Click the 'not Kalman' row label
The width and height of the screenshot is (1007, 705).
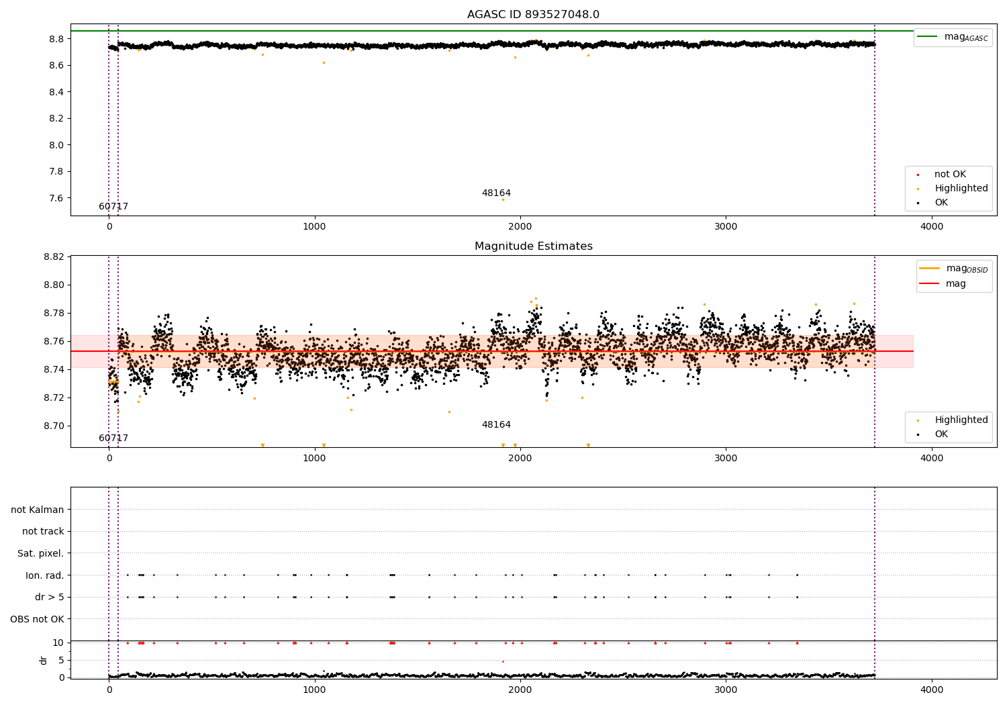pos(38,510)
